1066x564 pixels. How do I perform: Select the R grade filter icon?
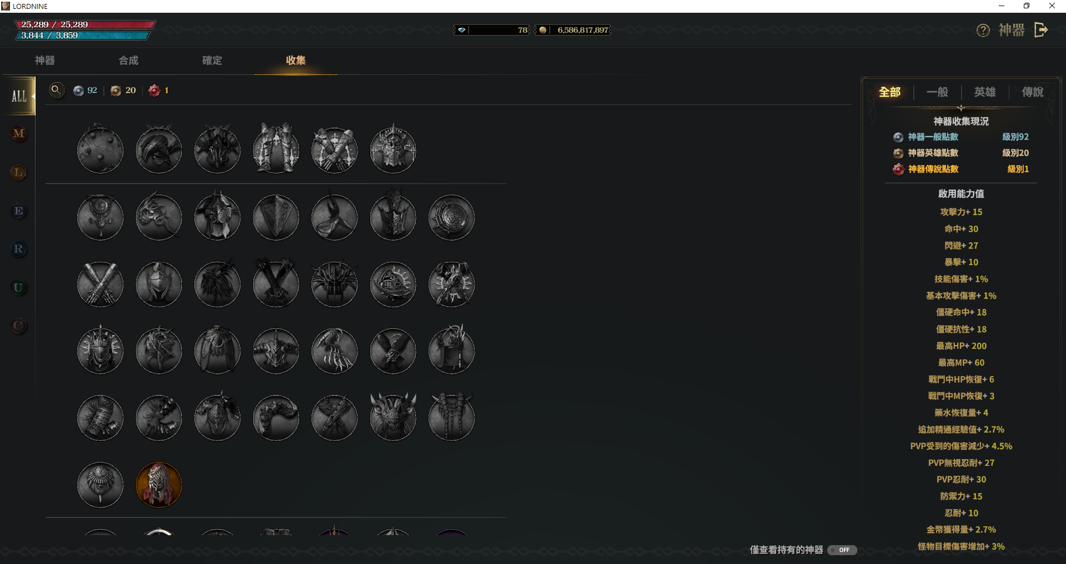(x=19, y=249)
